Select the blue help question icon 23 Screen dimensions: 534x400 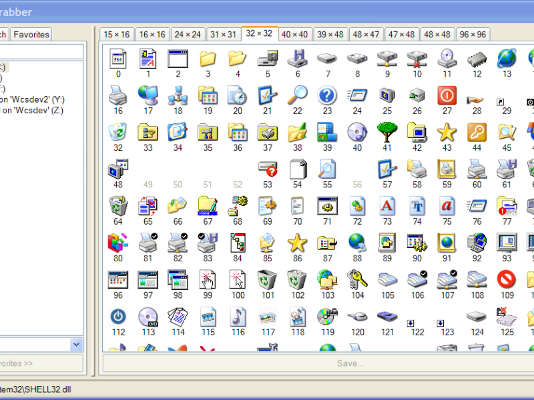click(327, 95)
